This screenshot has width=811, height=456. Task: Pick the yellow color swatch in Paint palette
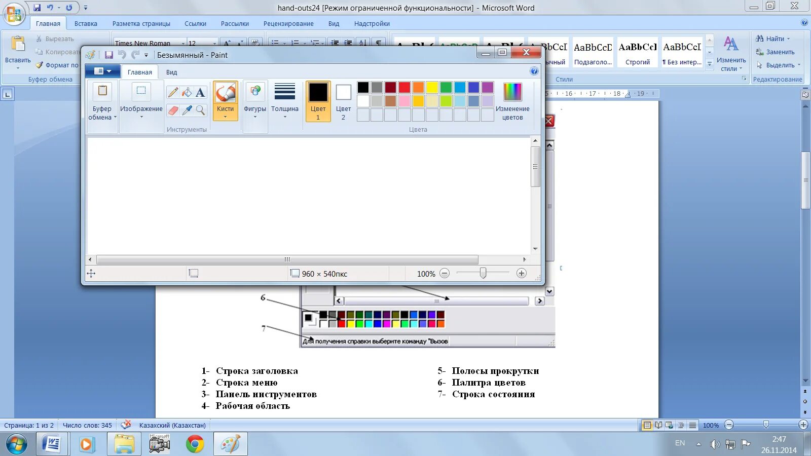point(432,87)
